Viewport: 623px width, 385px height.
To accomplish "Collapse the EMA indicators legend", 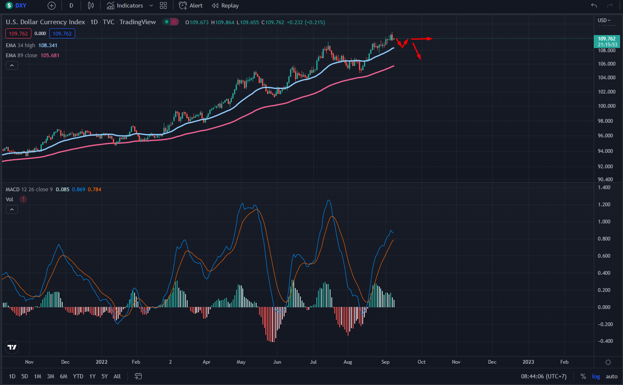I will click(x=12, y=66).
